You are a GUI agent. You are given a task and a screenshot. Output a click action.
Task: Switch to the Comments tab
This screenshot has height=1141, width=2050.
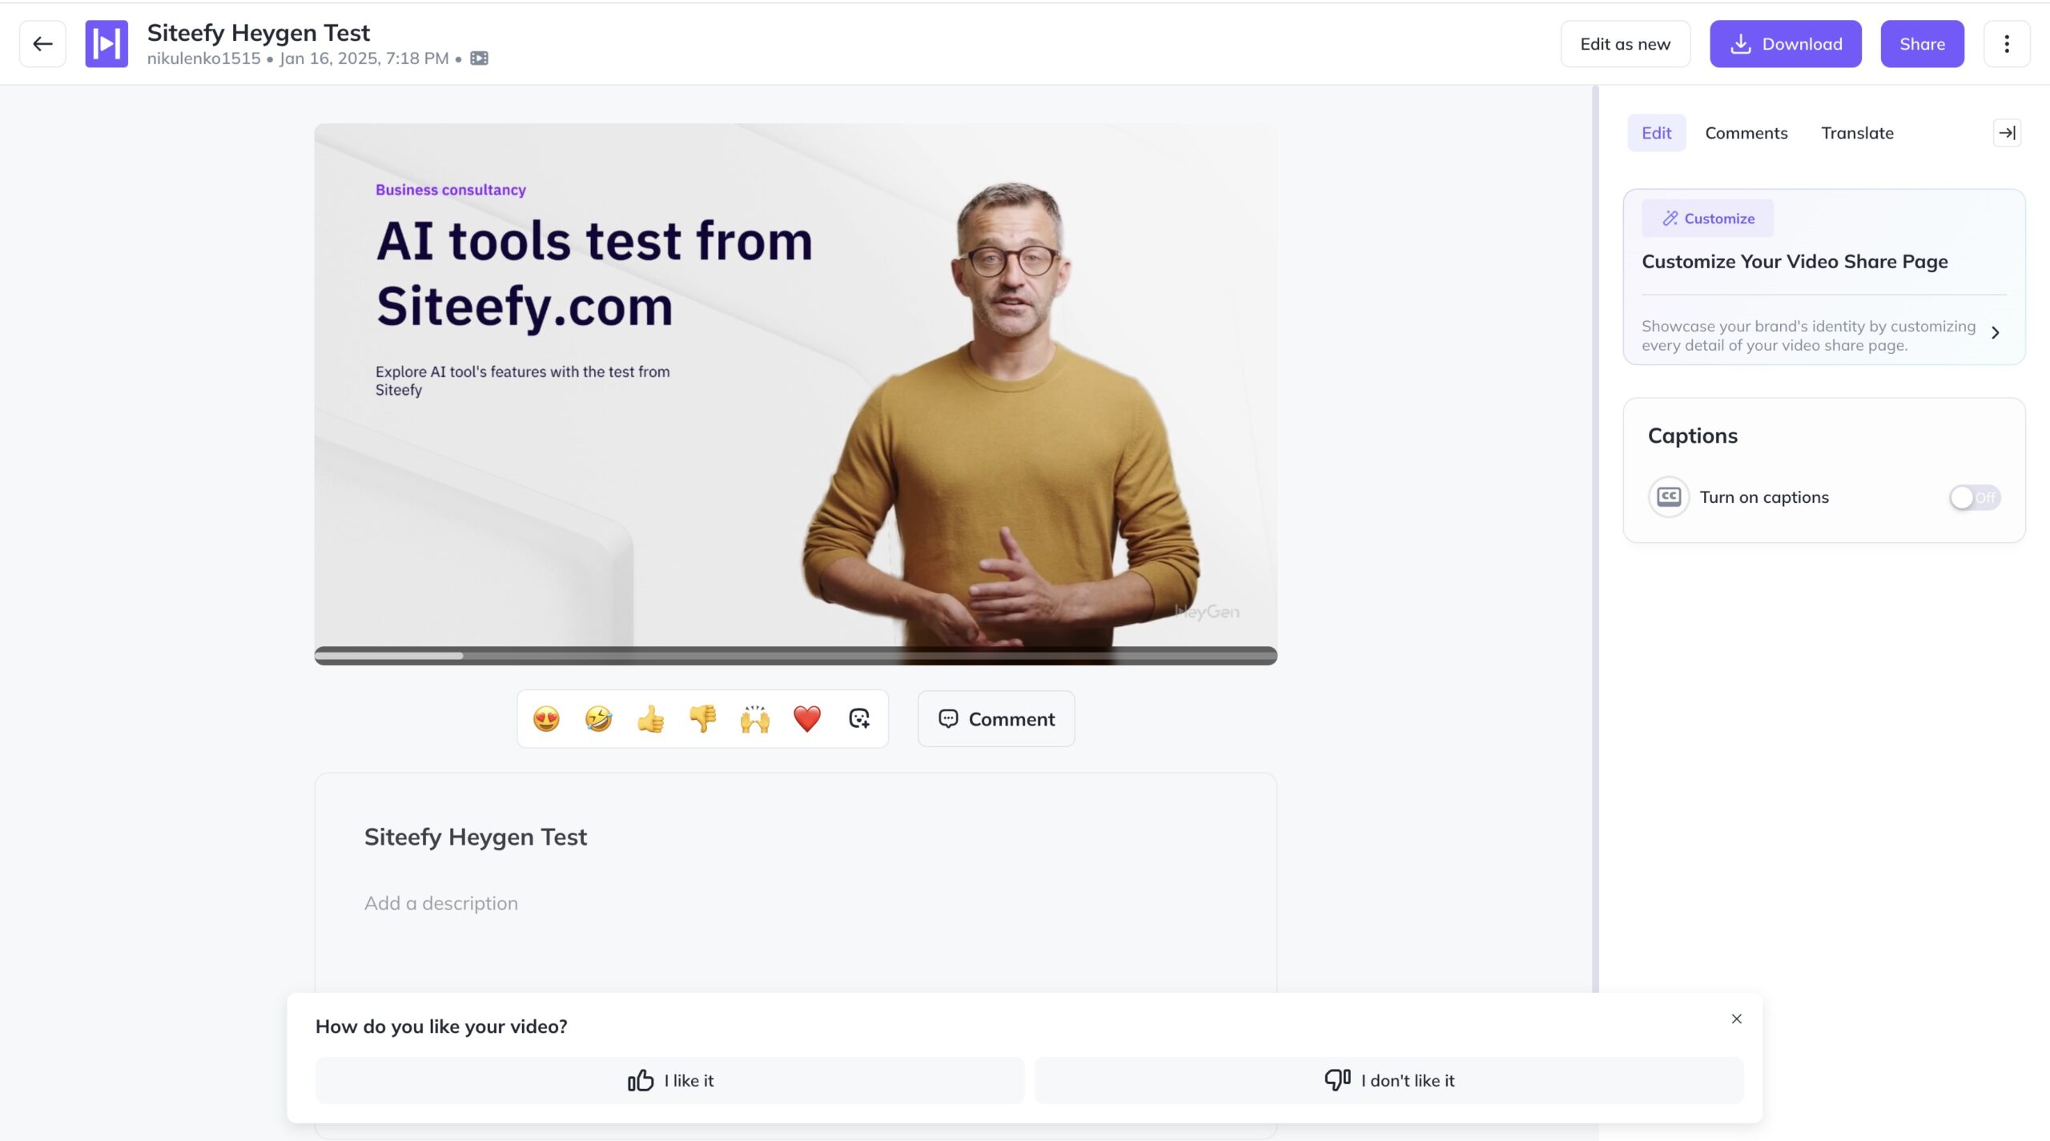pyautogui.click(x=1746, y=133)
